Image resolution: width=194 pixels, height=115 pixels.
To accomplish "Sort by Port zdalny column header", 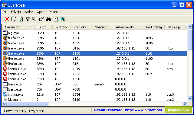I will 154,27.
